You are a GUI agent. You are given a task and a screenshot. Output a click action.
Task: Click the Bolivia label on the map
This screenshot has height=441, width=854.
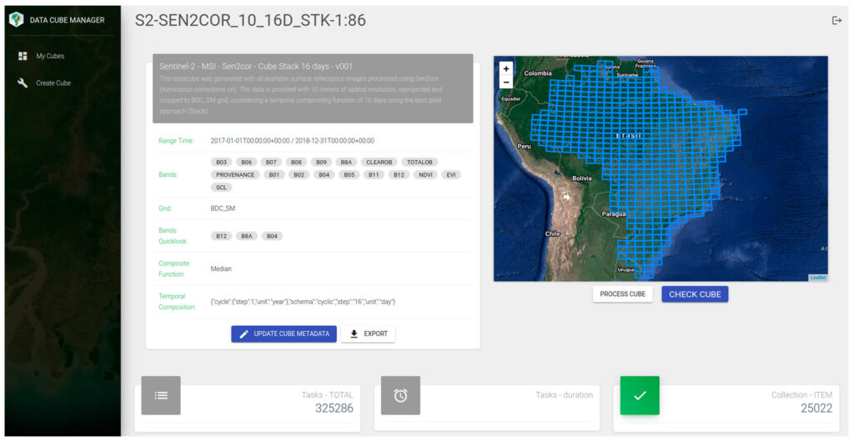(x=581, y=178)
